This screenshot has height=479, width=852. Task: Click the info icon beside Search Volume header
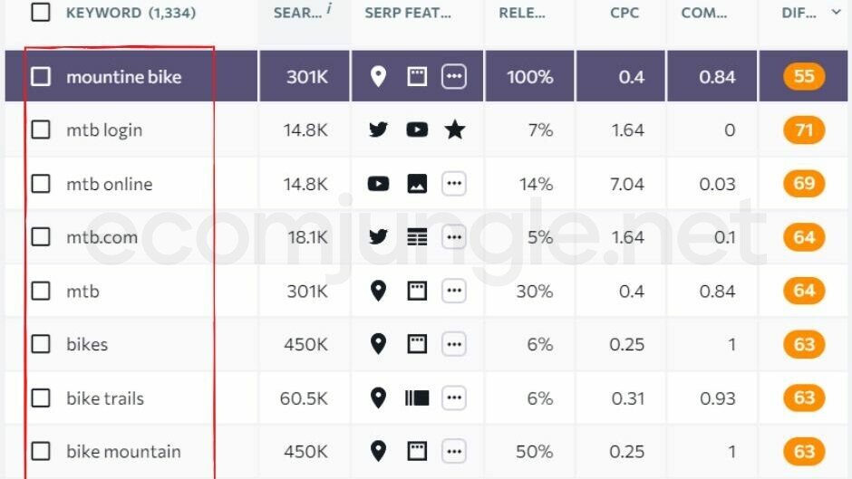(x=328, y=9)
